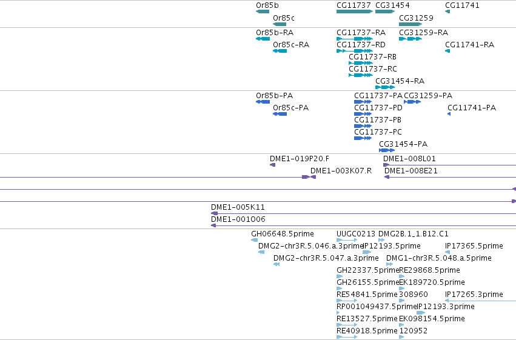Click EST RP001049437.5prime
The image size is (516, 340).
coord(338,313)
